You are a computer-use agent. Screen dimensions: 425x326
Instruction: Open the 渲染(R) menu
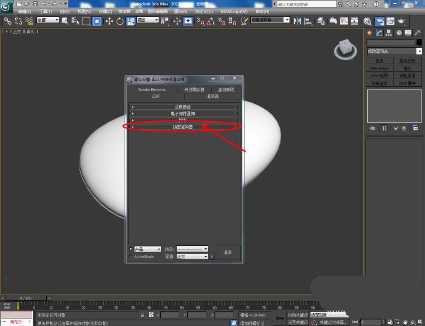pyautogui.click(x=181, y=11)
